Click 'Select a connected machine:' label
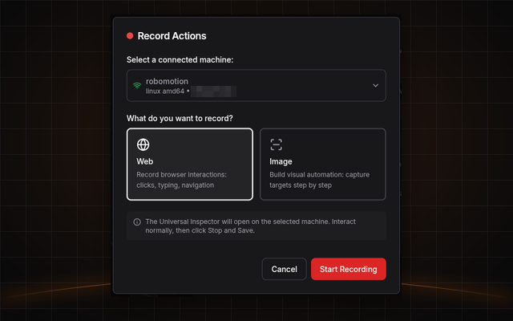 coord(180,59)
